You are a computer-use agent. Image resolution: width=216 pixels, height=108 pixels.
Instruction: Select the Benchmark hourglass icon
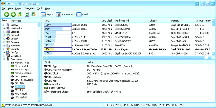pyautogui.click(x=8, y=59)
